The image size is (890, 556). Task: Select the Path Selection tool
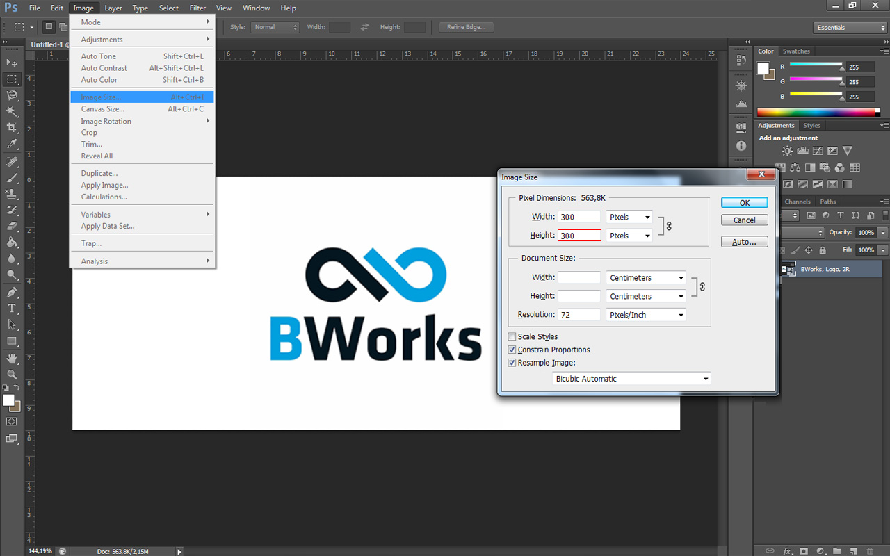tap(12, 324)
